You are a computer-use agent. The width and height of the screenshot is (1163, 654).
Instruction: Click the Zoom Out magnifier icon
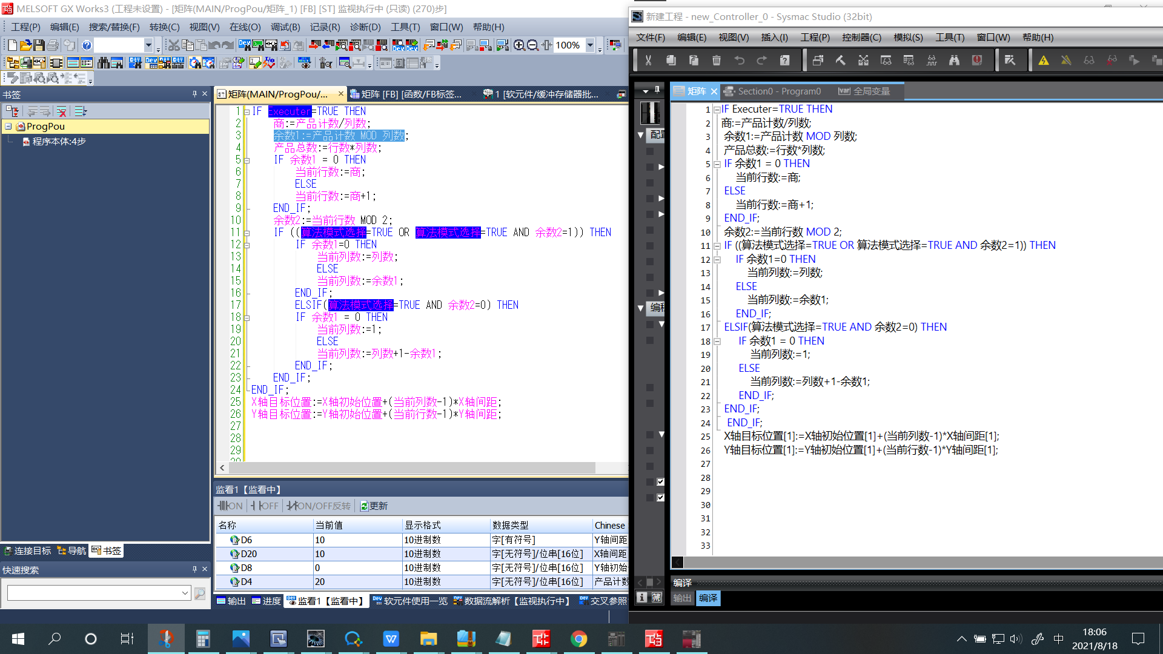532,45
